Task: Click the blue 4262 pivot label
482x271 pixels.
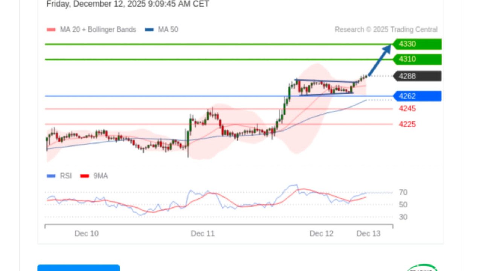Action: pyautogui.click(x=416, y=96)
